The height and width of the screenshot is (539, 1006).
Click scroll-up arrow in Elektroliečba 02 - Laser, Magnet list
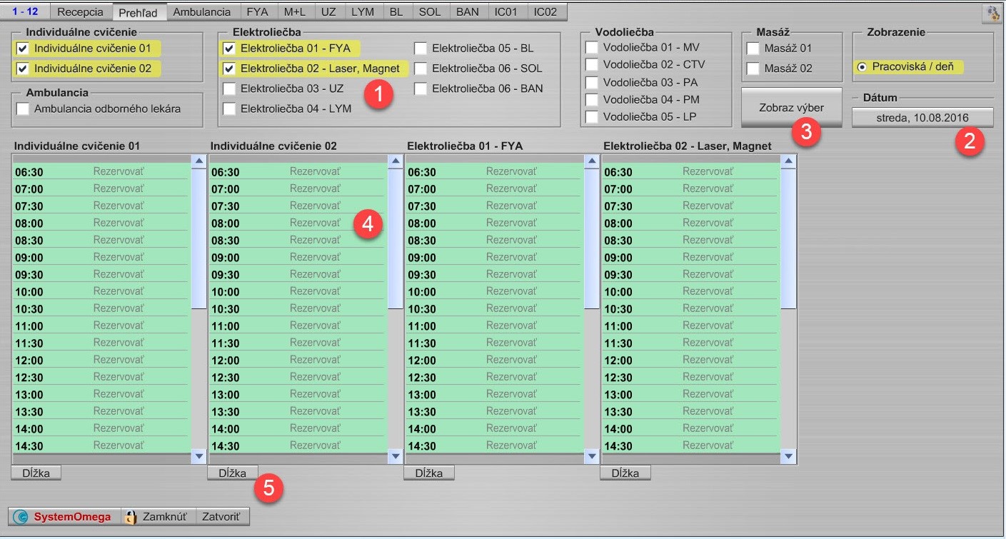click(788, 161)
